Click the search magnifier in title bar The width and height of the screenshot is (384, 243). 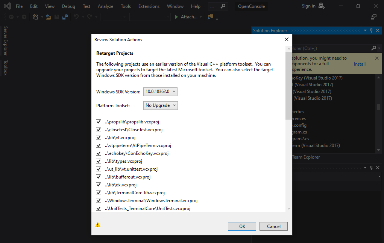coord(223,6)
